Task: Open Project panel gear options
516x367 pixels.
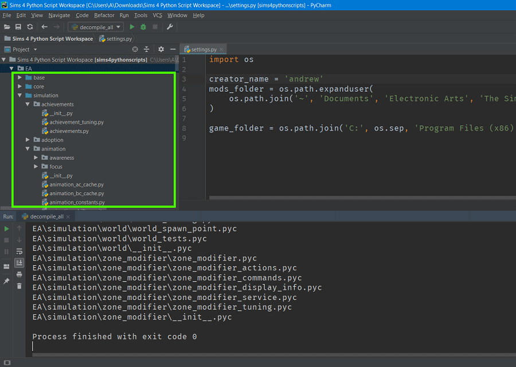Action: (161, 49)
